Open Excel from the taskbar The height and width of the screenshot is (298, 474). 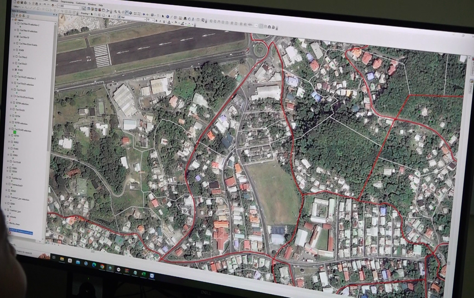pyautogui.click(x=143, y=274)
